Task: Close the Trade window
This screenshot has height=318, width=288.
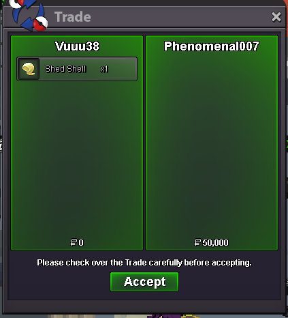Action: 276,17
